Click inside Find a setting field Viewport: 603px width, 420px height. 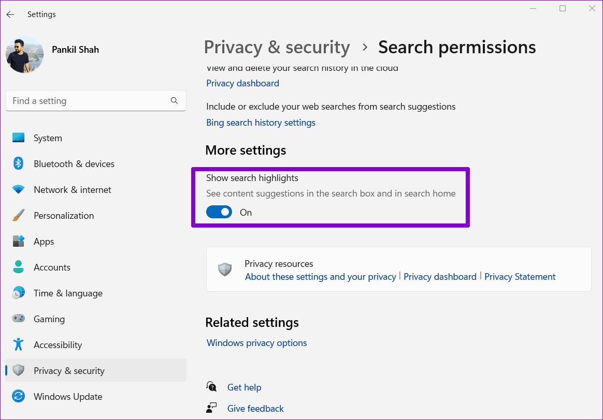pos(96,100)
